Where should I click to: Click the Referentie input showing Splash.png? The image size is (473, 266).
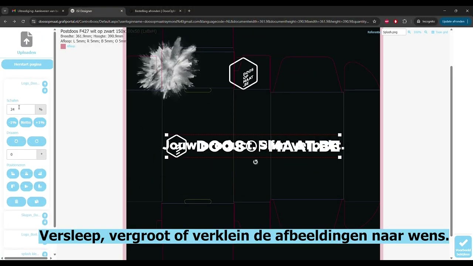394,32
